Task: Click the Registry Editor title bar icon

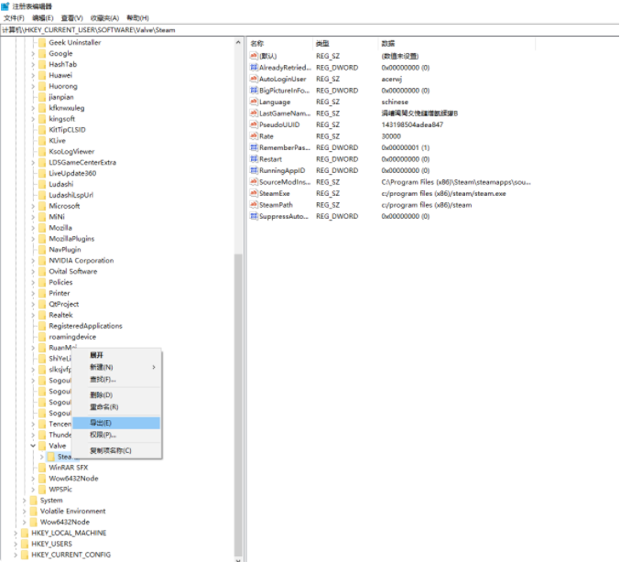Action: tap(5, 6)
